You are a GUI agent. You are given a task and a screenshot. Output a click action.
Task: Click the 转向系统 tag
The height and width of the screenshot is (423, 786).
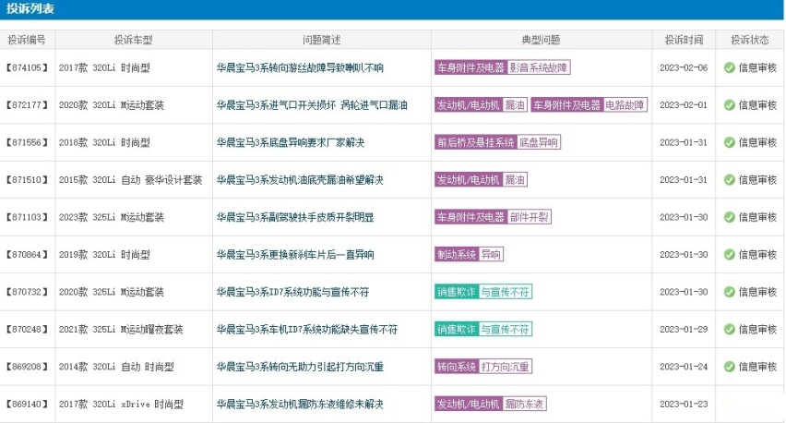(457, 367)
